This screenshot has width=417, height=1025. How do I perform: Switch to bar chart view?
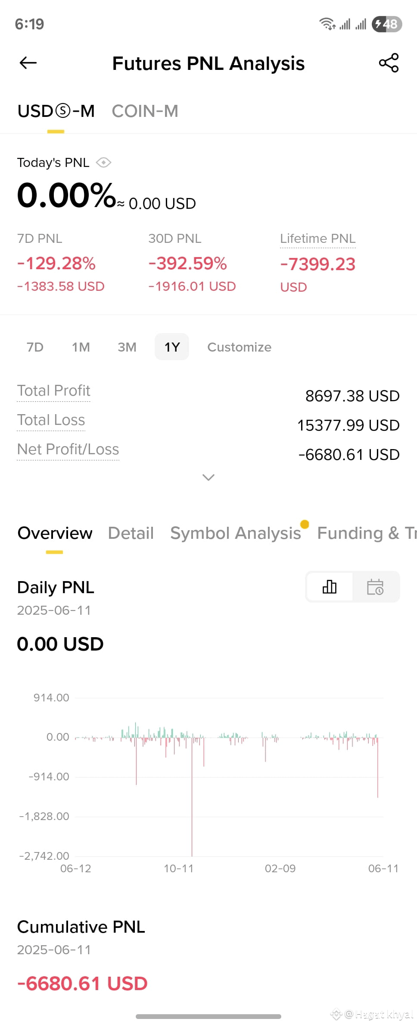330,587
